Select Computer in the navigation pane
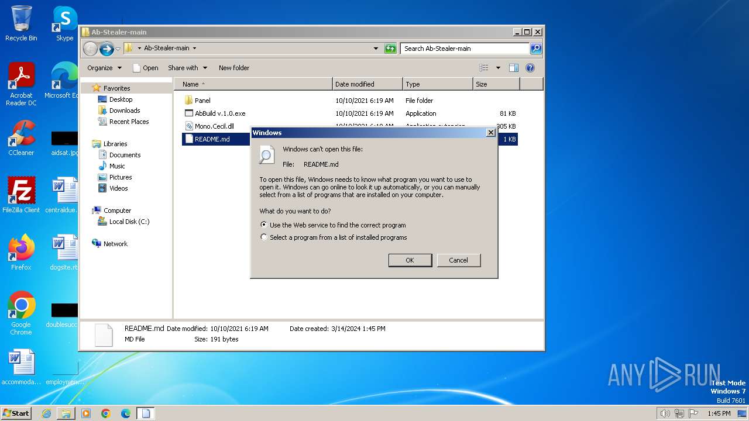 pos(117,210)
